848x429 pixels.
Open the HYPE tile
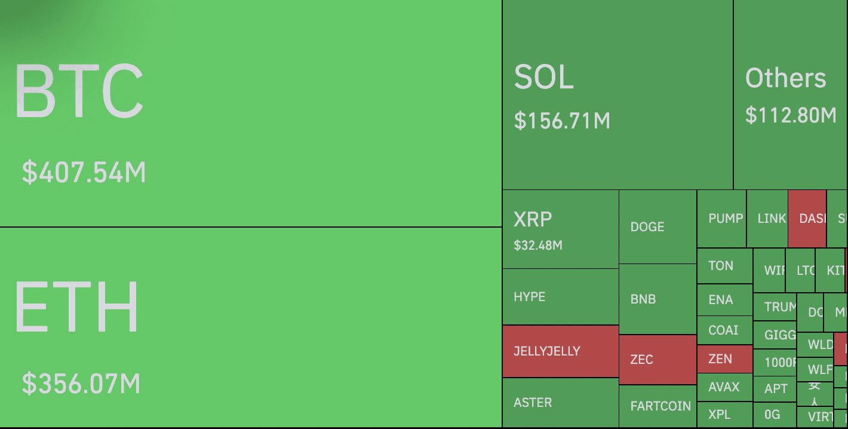click(x=560, y=297)
